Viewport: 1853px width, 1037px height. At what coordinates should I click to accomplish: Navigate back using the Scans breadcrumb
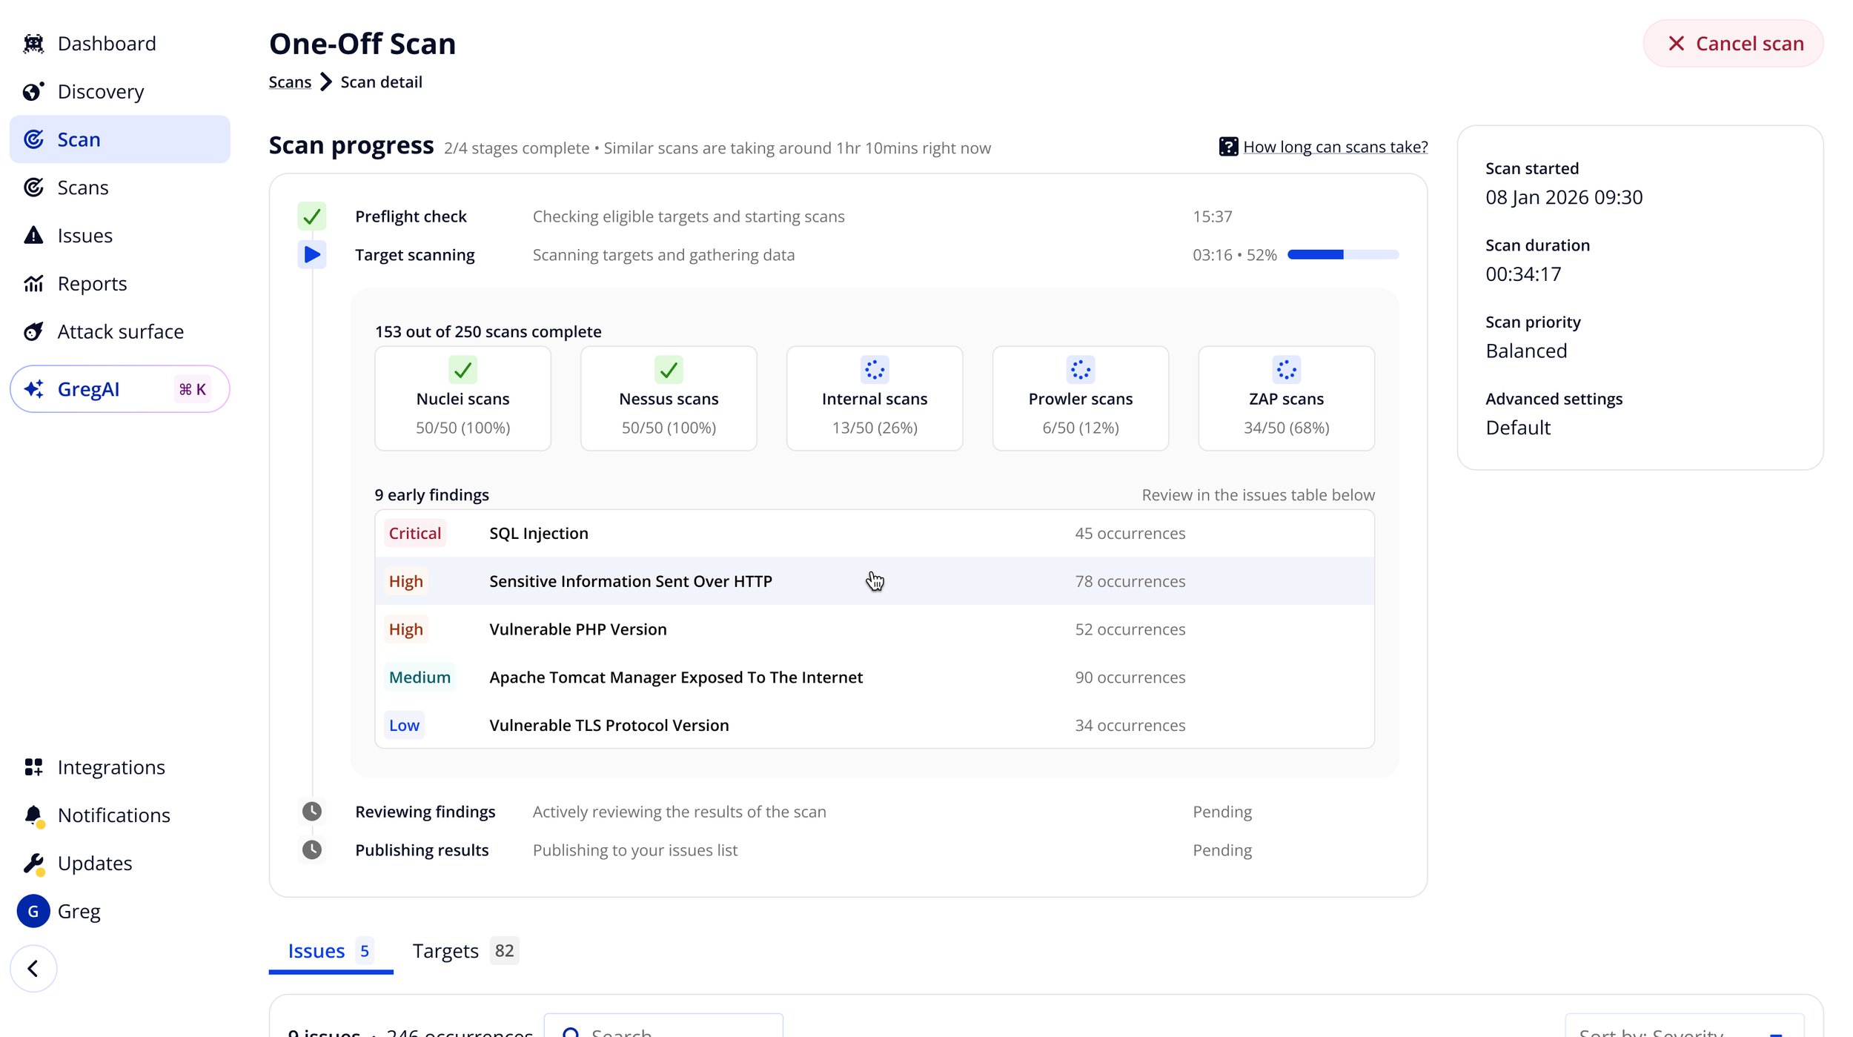click(x=289, y=82)
